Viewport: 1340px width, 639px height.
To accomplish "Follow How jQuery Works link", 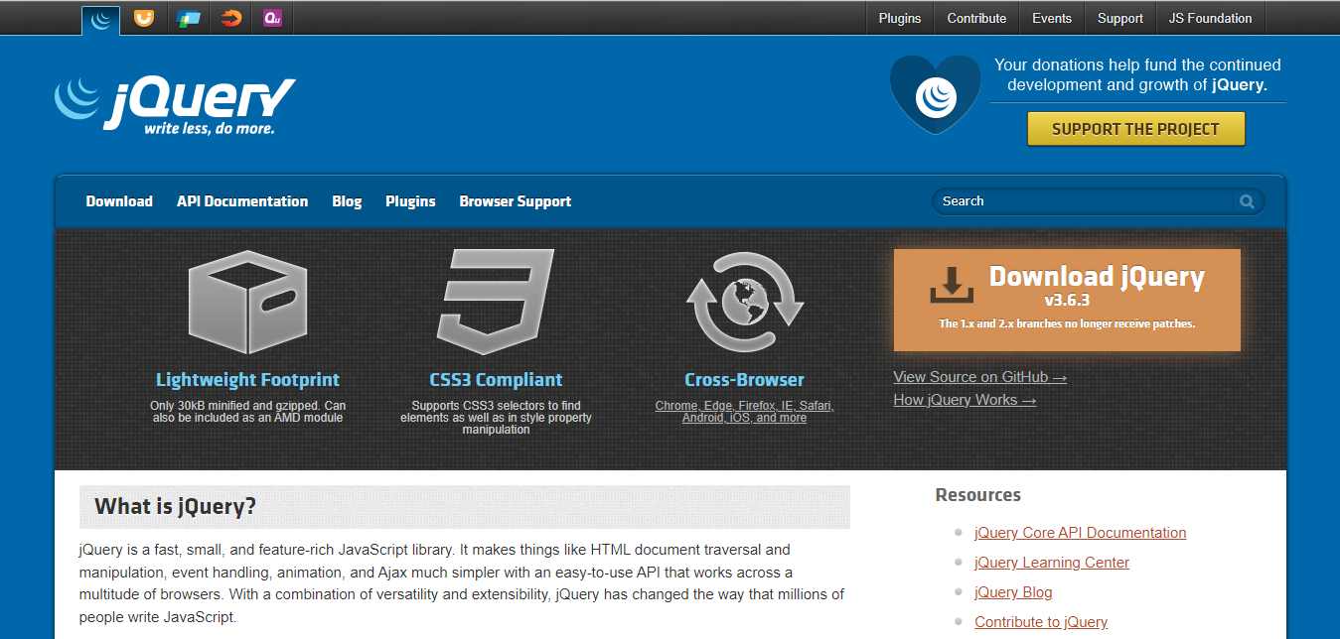I will [965, 400].
